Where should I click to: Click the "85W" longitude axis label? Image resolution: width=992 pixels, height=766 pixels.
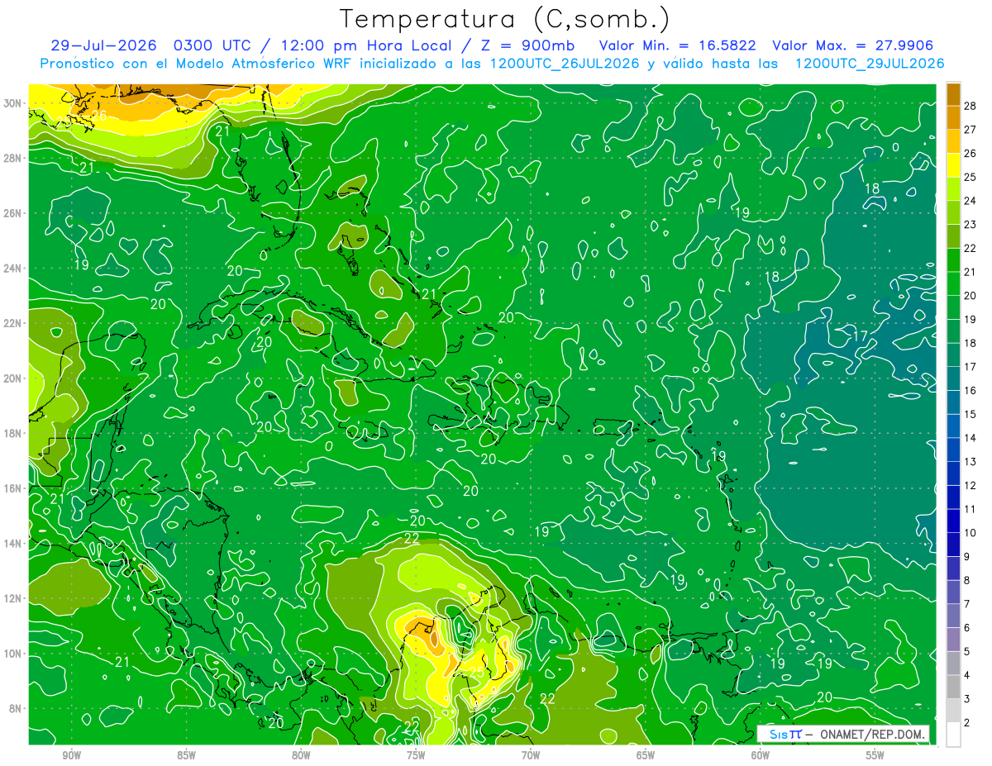coord(187,755)
